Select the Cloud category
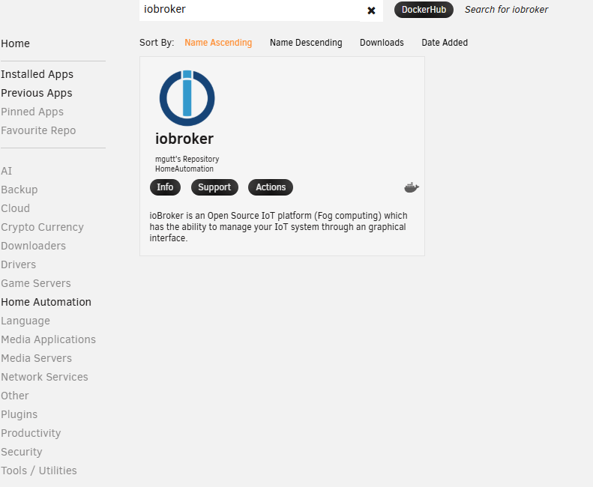 point(15,208)
